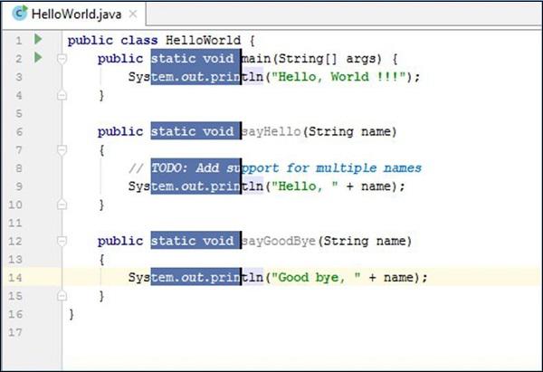Click the HelloWorld class name in line 1
The width and height of the screenshot is (543, 372).
click(x=204, y=41)
